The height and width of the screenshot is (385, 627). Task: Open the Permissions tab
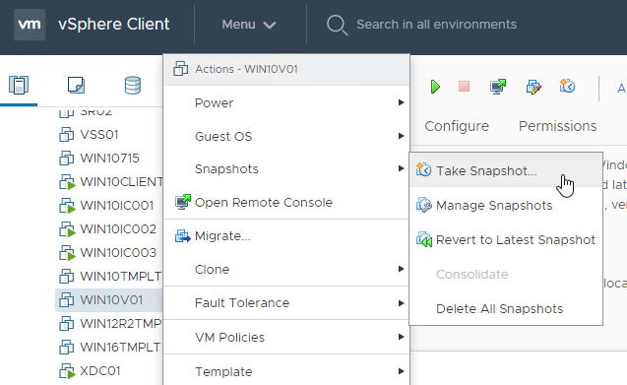[x=557, y=126]
